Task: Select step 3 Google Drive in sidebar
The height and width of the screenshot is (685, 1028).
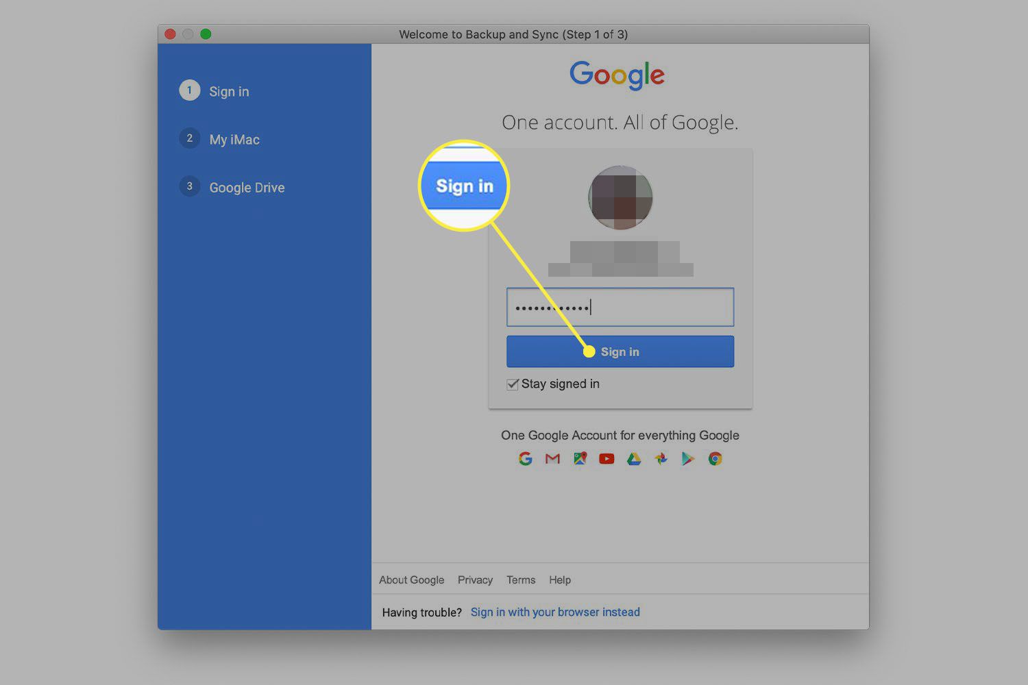Action: pyautogui.click(x=232, y=187)
